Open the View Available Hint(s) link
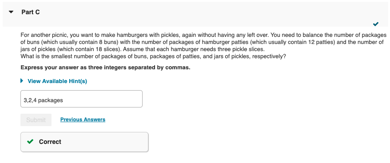This screenshot has width=390, height=163. point(57,81)
